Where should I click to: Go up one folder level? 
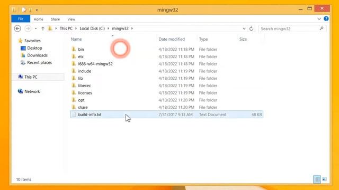tap(43, 28)
